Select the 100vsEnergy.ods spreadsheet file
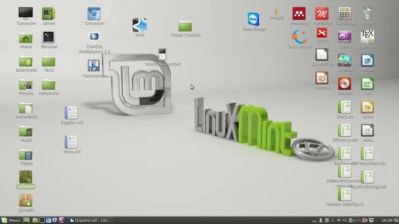The height and width of the screenshot is (224, 399). [367, 177]
